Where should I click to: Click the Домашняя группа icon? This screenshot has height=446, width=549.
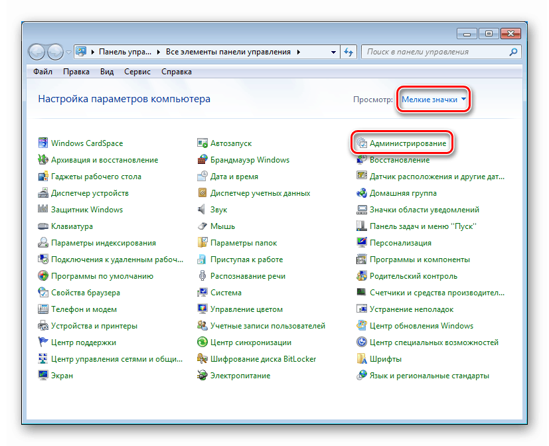361,193
